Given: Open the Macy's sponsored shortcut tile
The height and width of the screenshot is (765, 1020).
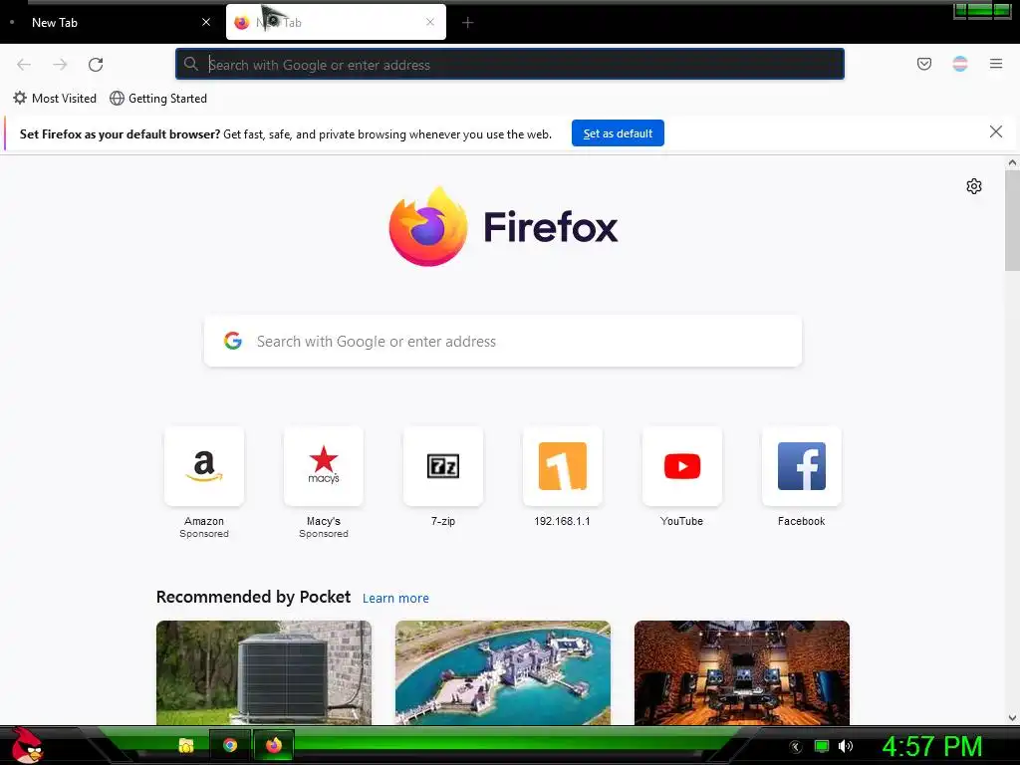Looking at the screenshot, I should point(324,466).
